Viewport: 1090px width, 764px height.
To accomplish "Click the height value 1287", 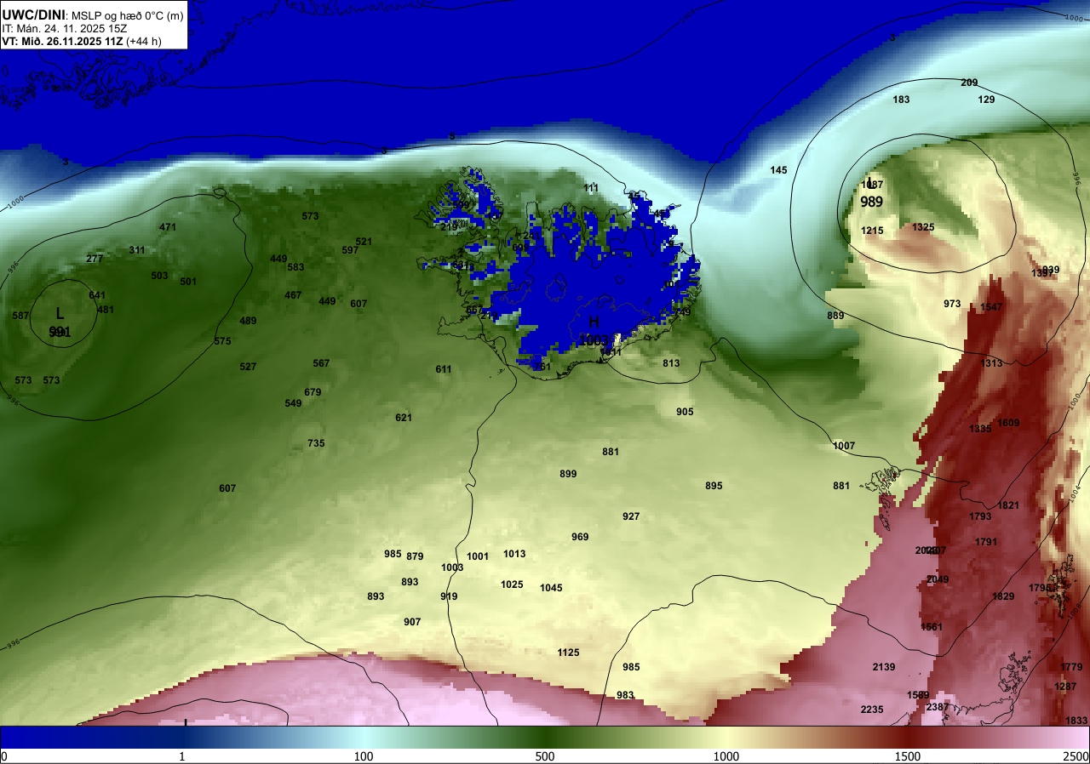I will click(x=1065, y=687).
